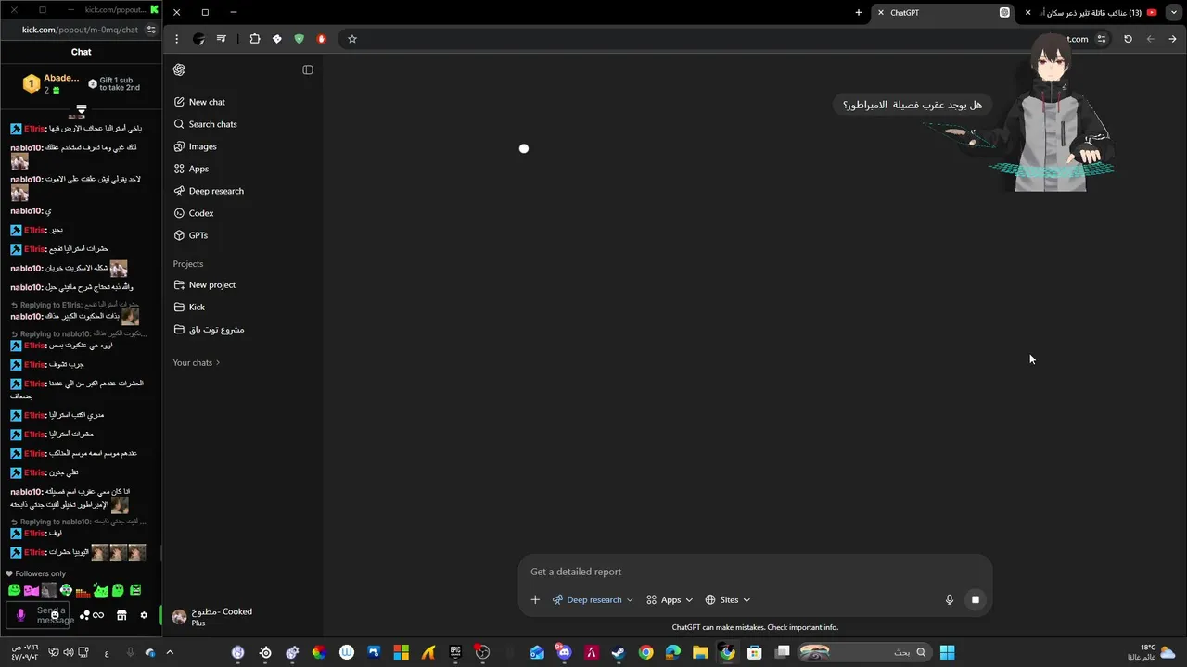1187x667 pixels.
Task: Open the Kick chat shop icon
Action: (121, 615)
